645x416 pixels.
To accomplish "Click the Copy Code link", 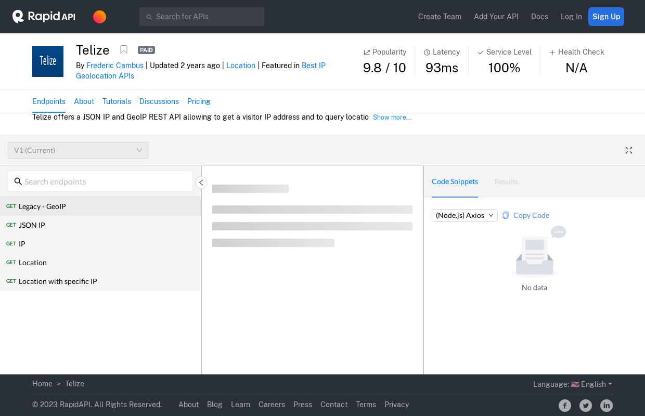I will 531,215.
